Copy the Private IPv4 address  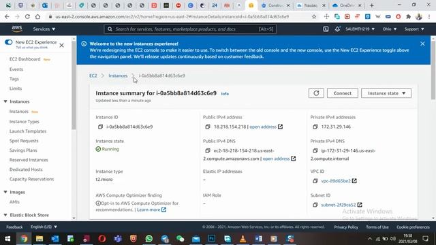pyautogui.click(x=315, y=127)
